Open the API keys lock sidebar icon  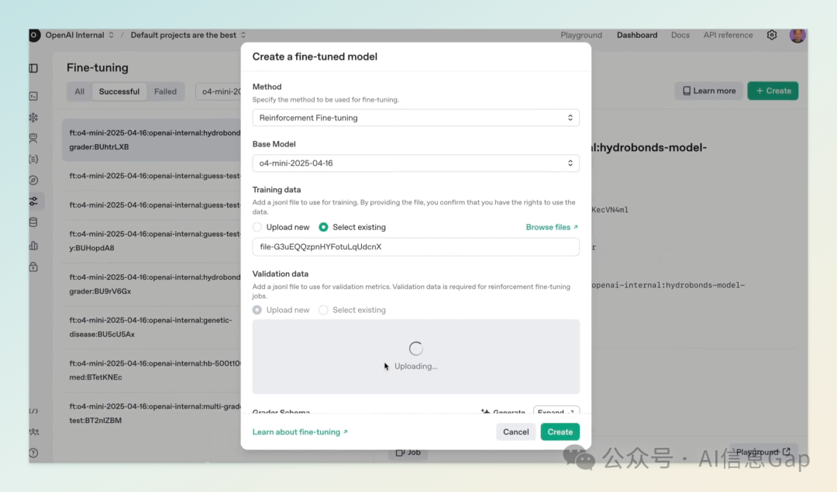pyautogui.click(x=33, y=267)
